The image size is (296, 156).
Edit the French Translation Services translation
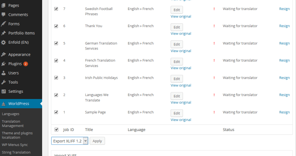(177, 62)
